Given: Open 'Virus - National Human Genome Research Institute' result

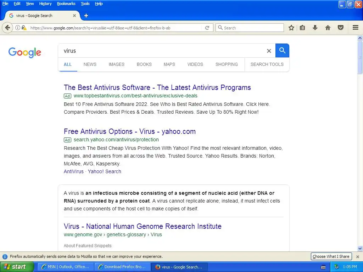Looking at the screenshot, I should [x=143, y=226].
